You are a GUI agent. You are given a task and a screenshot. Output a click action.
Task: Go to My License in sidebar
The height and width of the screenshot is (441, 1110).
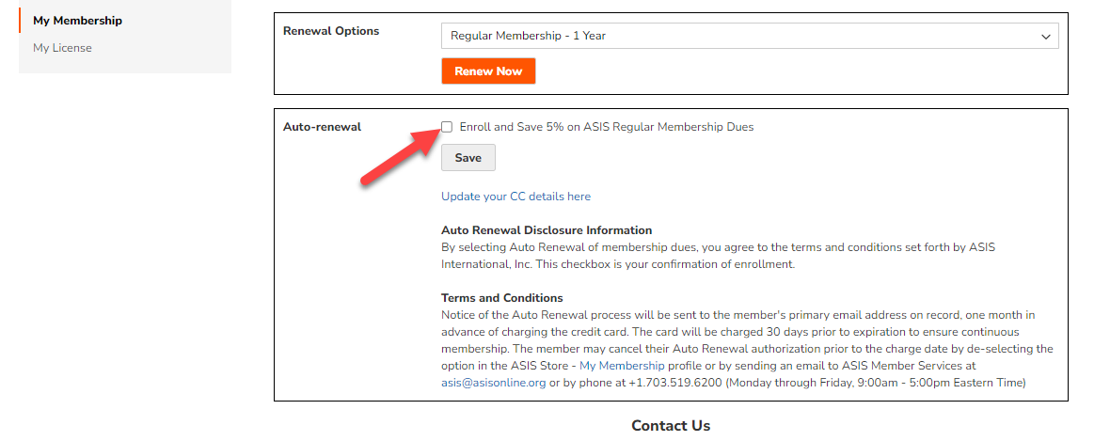tap(62, 48)
